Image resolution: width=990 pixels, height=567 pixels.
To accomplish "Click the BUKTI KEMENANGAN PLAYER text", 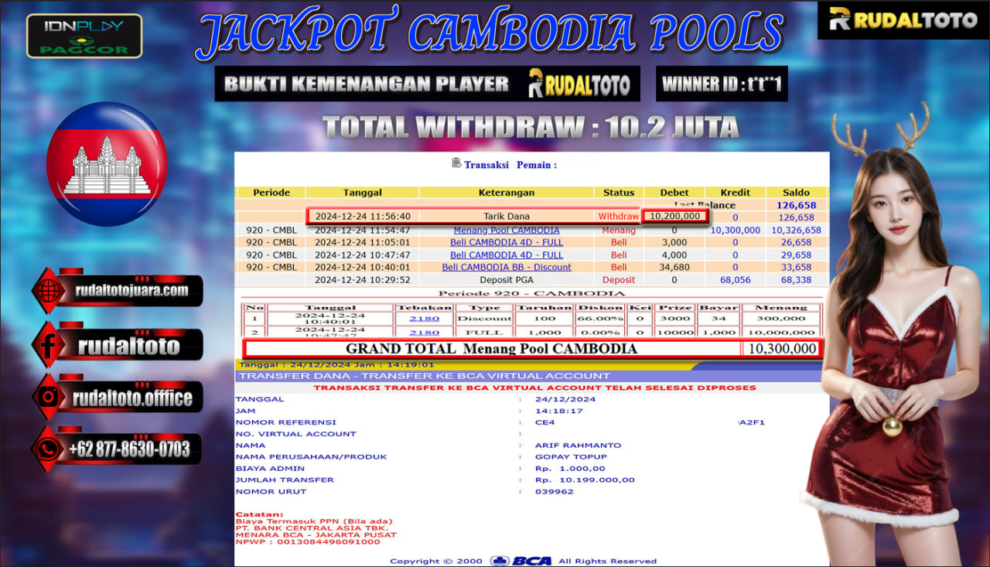I will point(367,84).
